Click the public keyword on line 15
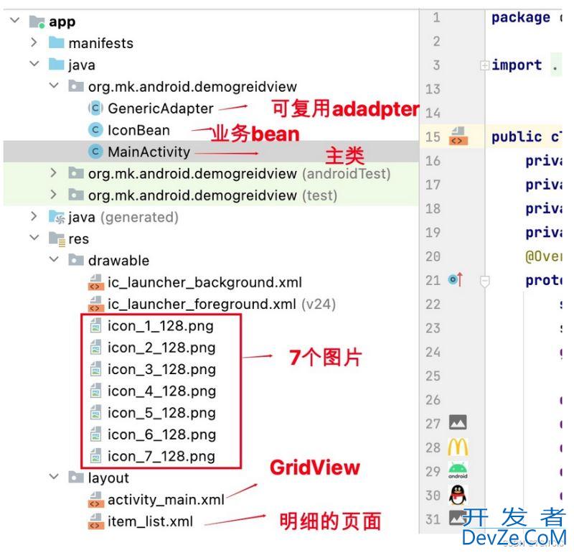The width and height of the screenshot is (574, 553). [517, 137]
